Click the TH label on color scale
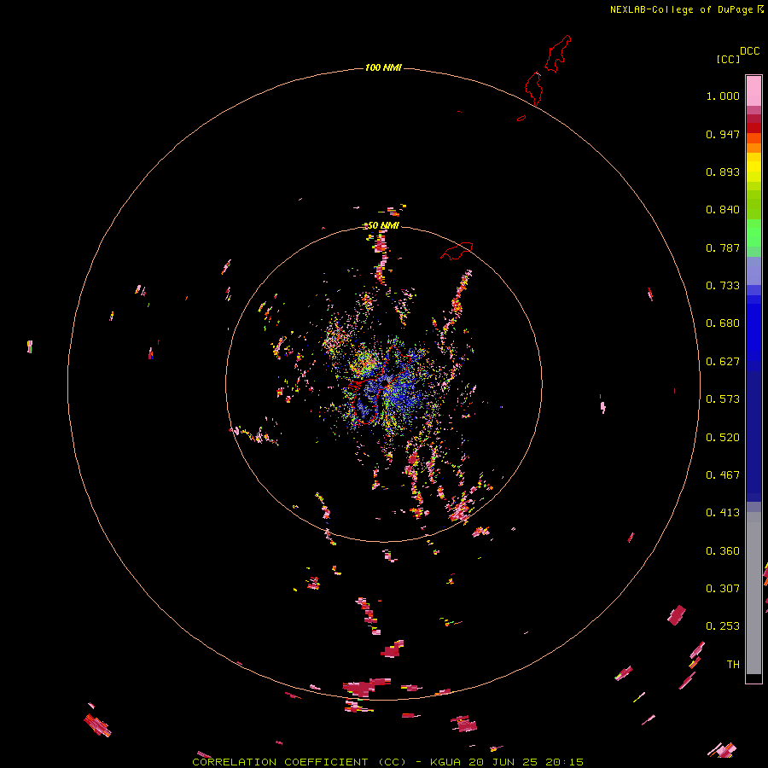 click(x=733, y=665)
